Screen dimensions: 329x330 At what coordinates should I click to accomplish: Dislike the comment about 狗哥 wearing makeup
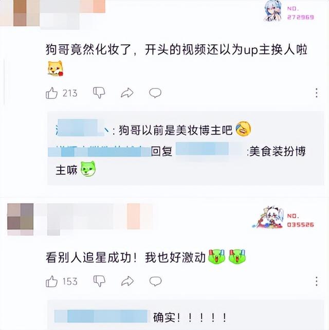point(99,93)
